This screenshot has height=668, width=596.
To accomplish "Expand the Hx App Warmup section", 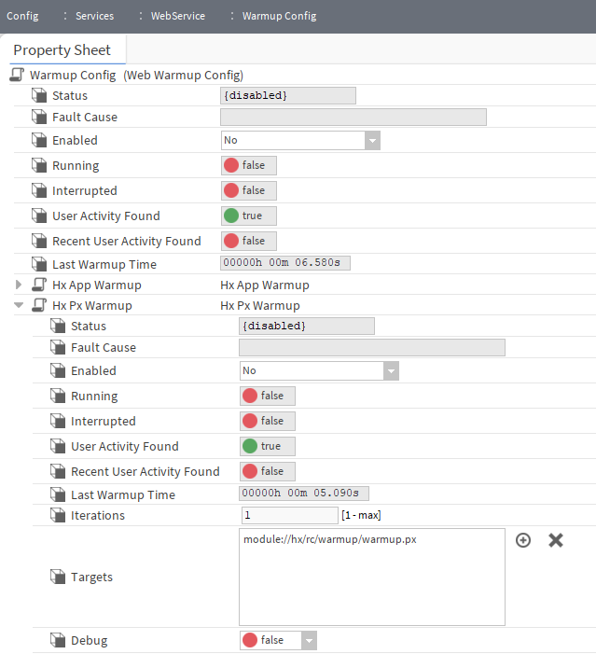I will coord(19,285).
